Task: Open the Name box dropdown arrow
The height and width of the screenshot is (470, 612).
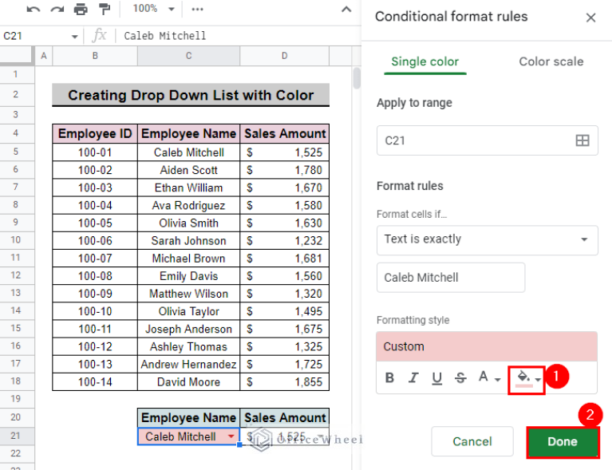Action: 74,36
